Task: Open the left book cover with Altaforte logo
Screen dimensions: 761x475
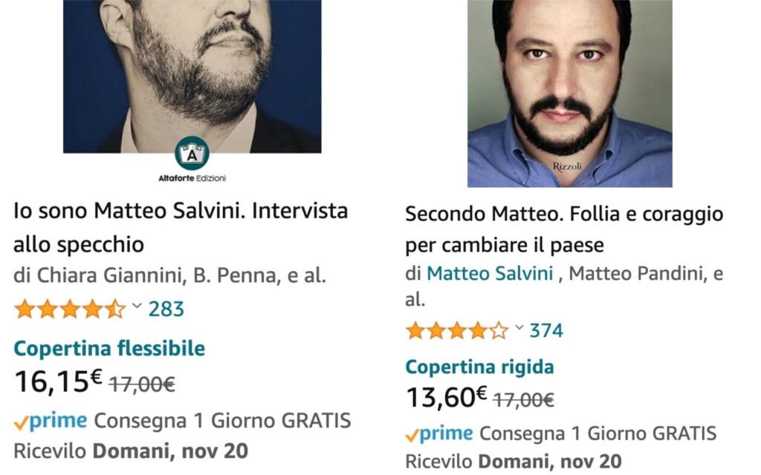Action: [192, 74]
